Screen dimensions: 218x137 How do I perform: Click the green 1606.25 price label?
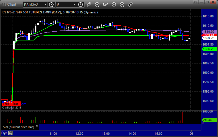point(208,49)
